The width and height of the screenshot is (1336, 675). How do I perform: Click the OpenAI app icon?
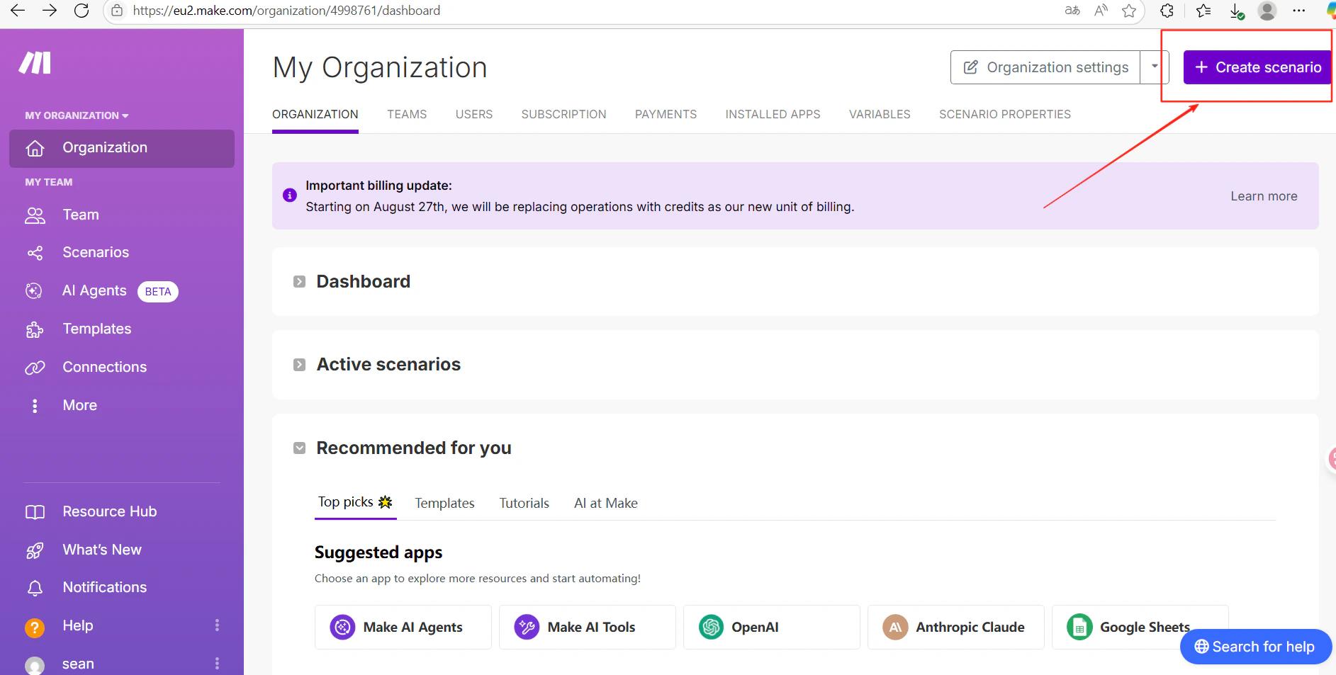711,627
